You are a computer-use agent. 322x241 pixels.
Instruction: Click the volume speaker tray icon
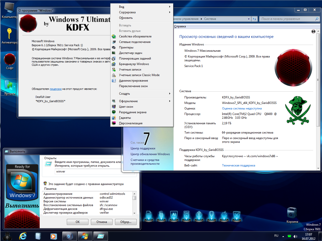pos(295,236)
